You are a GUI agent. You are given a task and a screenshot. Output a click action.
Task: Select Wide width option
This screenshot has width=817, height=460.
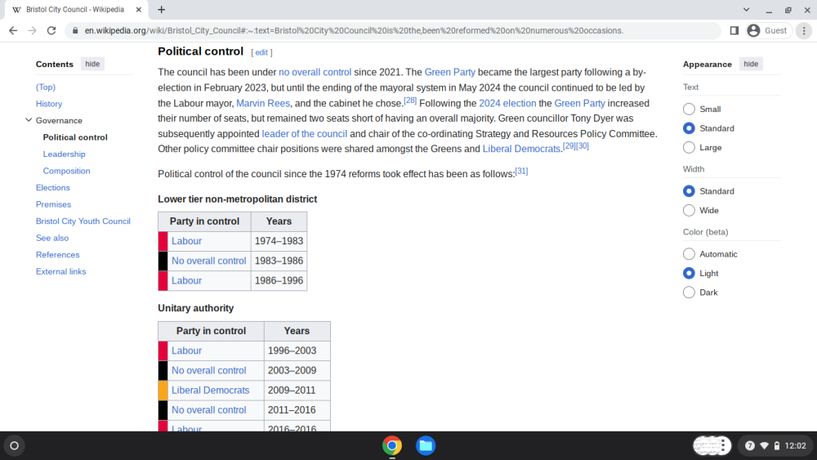(689, 211)
